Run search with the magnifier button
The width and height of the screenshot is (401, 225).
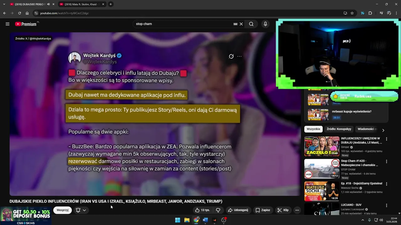pyautogui.click(x=251, y=24)
